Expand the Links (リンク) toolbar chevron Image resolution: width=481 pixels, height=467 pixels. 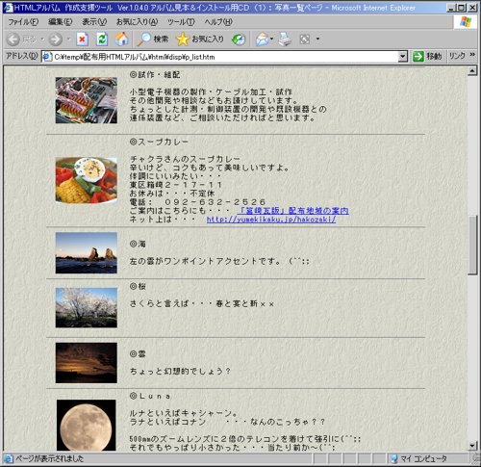(472, 55)
